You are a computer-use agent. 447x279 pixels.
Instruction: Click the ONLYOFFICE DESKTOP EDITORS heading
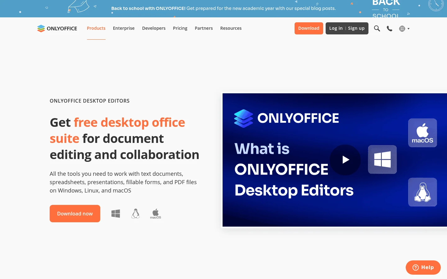tap(90, 101)
